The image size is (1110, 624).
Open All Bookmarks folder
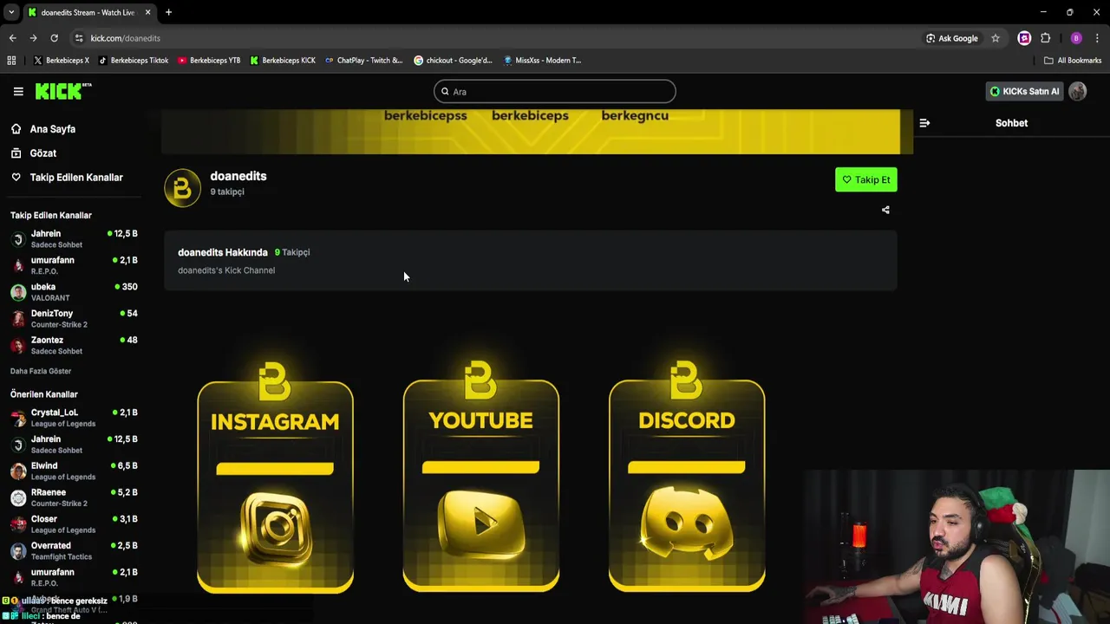[1073, 61]
